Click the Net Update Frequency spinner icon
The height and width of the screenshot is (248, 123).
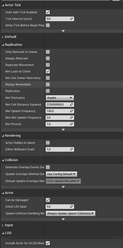point(72,111)
